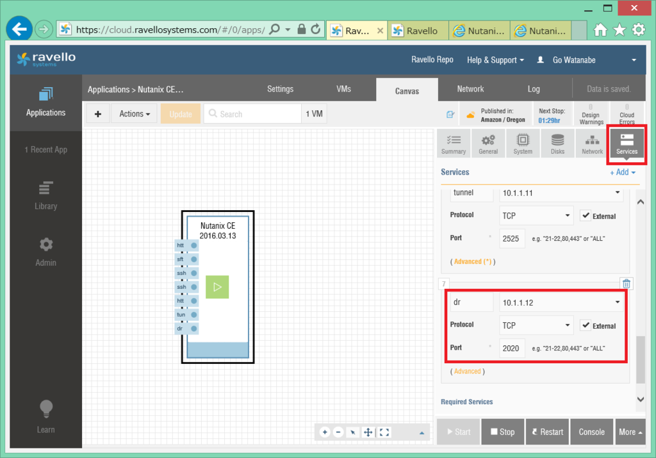656x458 pixels.
Task: Click the VM Search field
Action: pyautogui.click(x=252, y=114)
